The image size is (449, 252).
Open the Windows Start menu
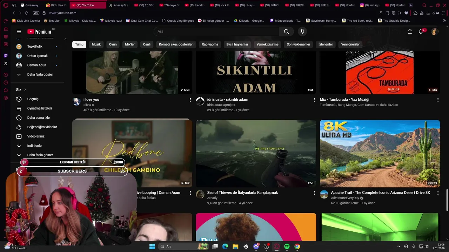[x=152, y=246]
